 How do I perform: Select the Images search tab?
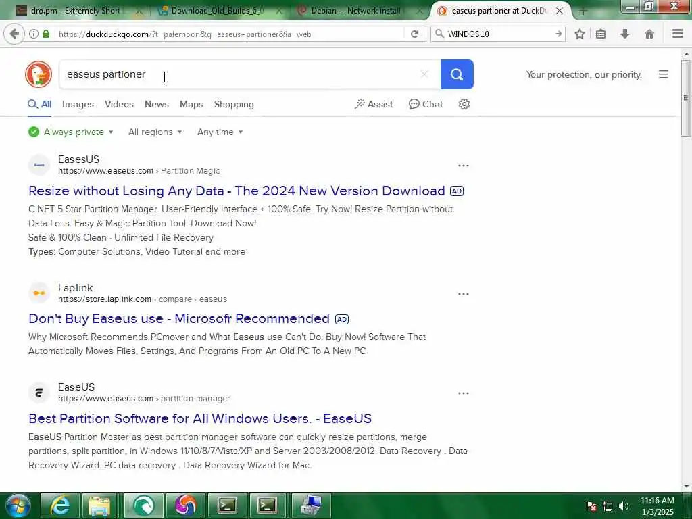tap(78, 104)
